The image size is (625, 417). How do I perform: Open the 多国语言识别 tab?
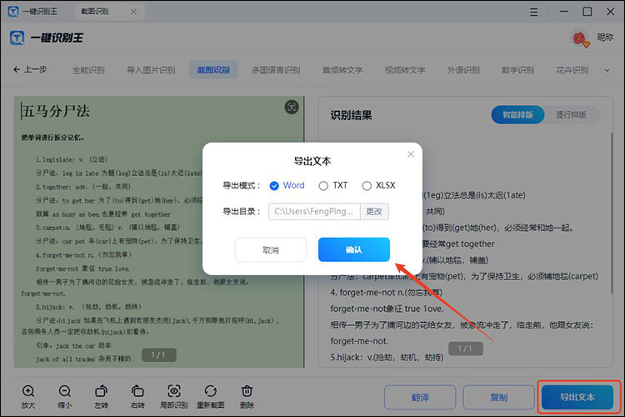pos(276,70)
